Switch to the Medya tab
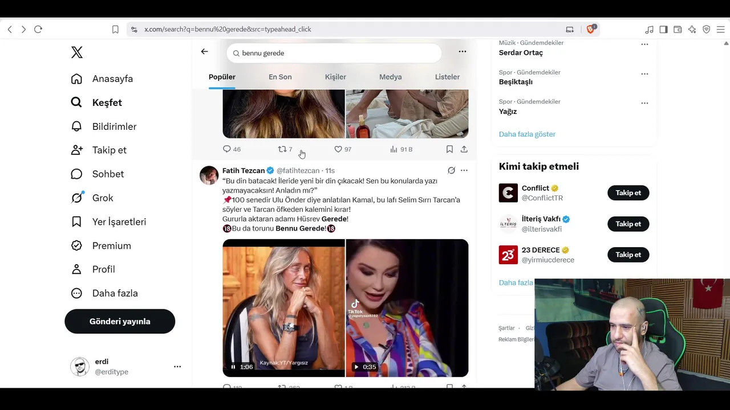The height and width of the screenshot is (410, 730). click(391, 77)
